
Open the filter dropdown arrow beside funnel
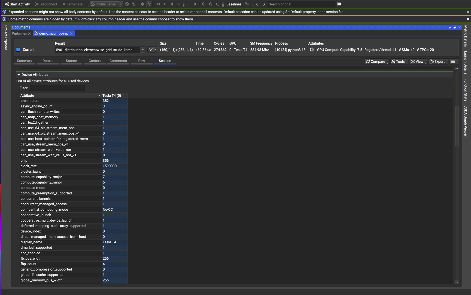coord(156,49)
